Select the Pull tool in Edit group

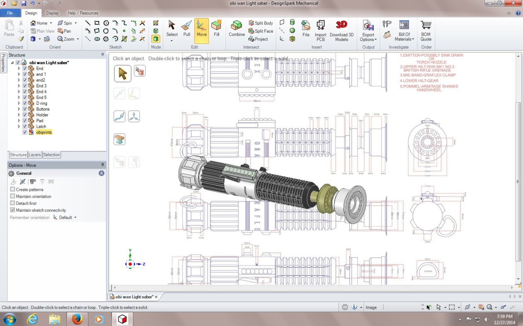click(186, 29)
